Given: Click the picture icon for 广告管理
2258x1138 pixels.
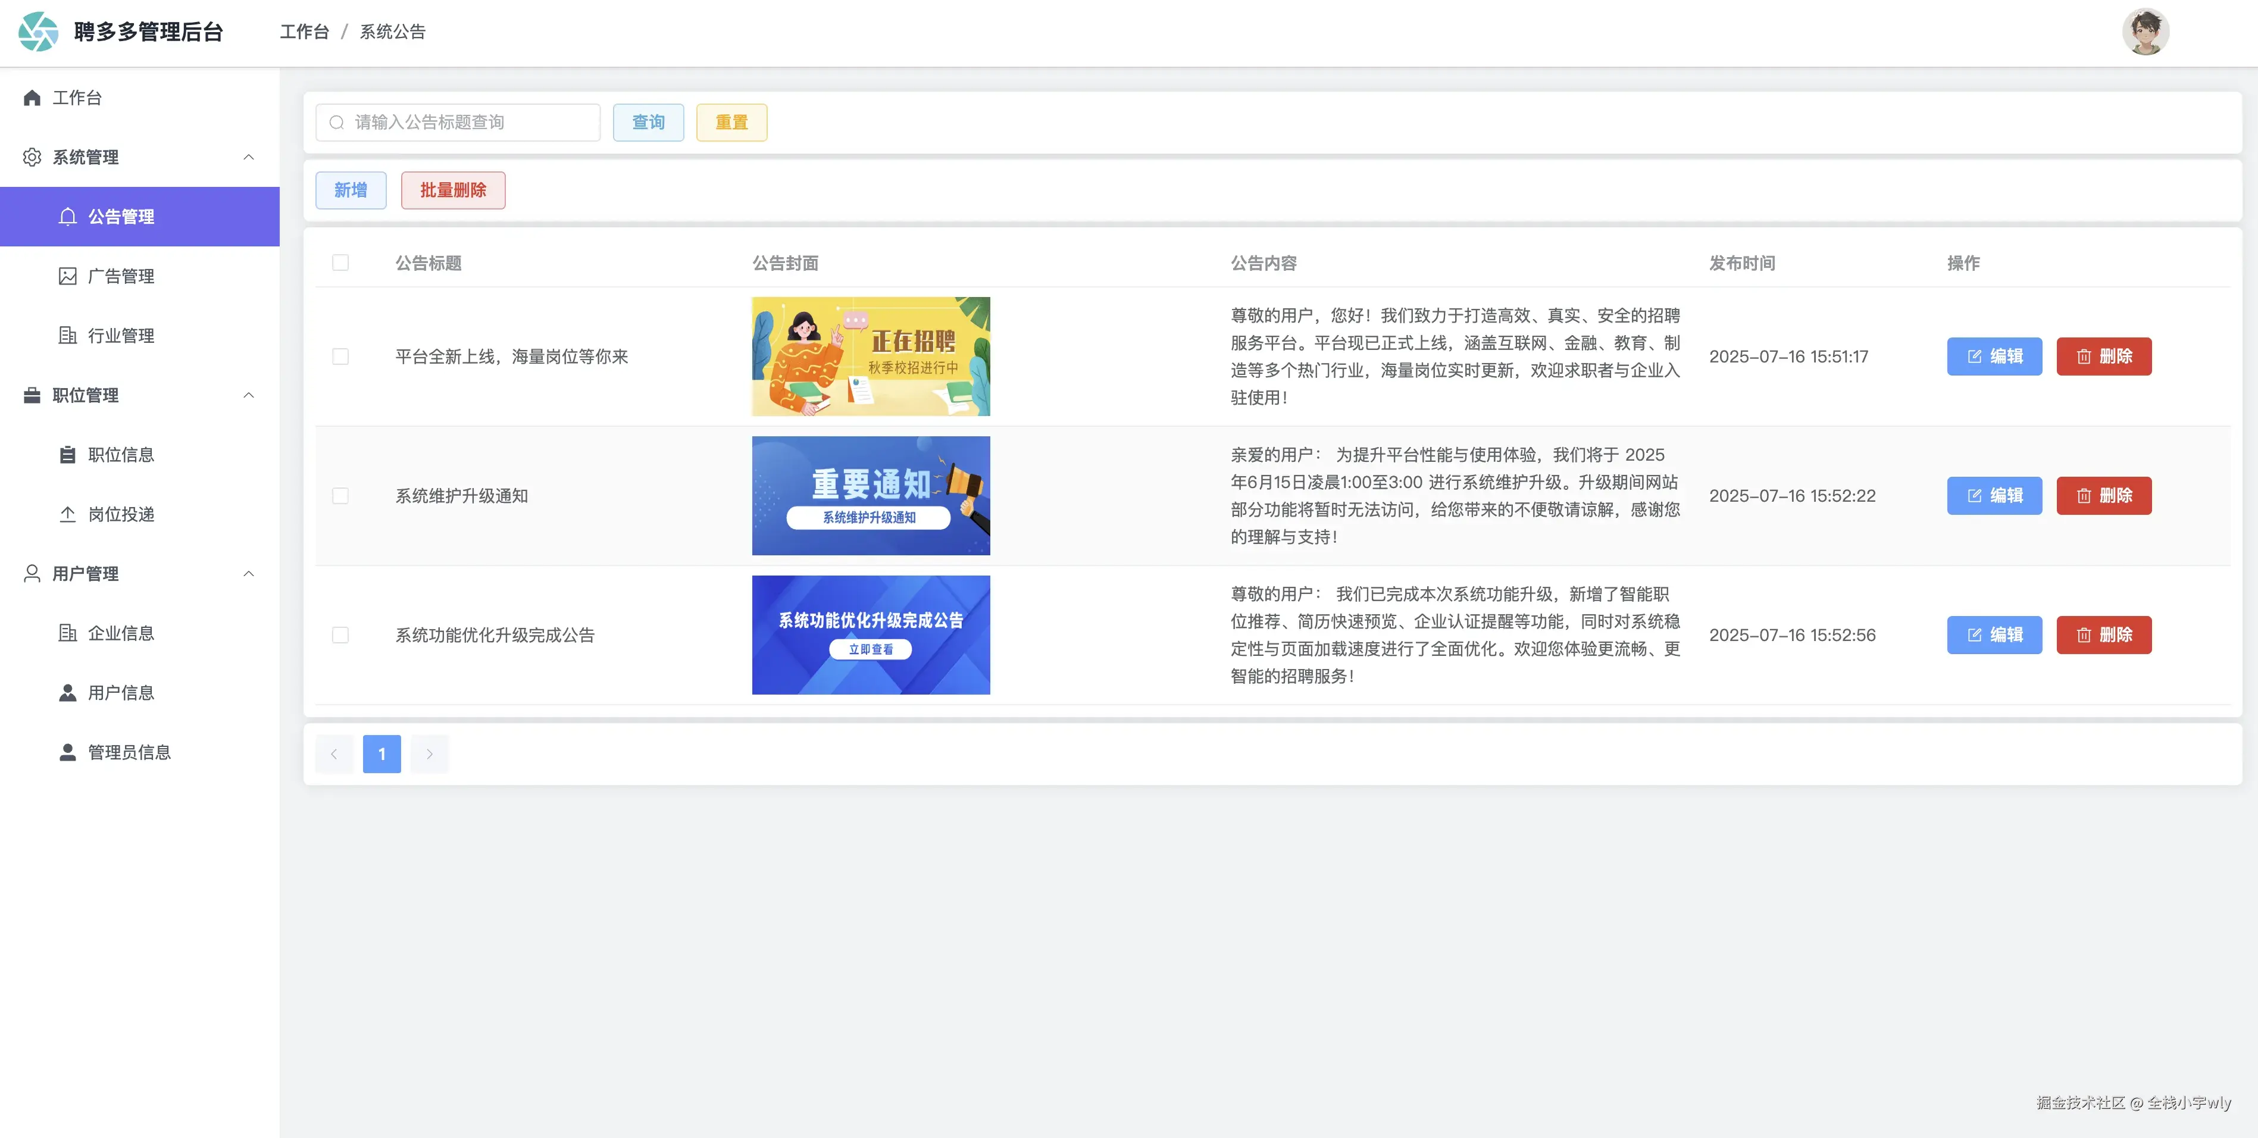Looking at the screenshot, I should coord(67,276).
